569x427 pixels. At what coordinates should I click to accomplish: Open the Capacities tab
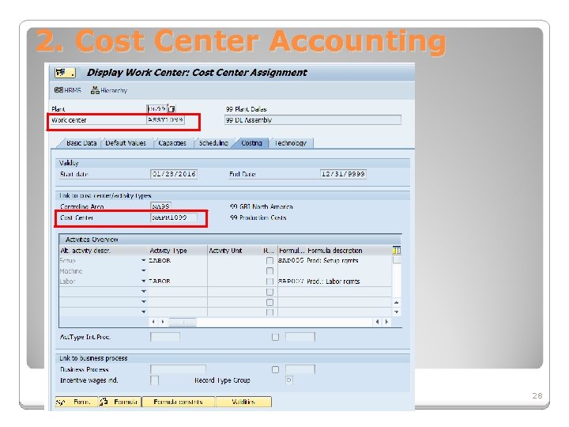point(172,143)
